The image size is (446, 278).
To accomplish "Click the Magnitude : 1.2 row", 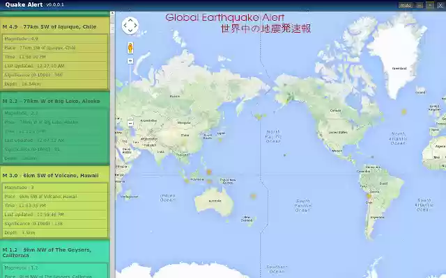I will 55,268.
